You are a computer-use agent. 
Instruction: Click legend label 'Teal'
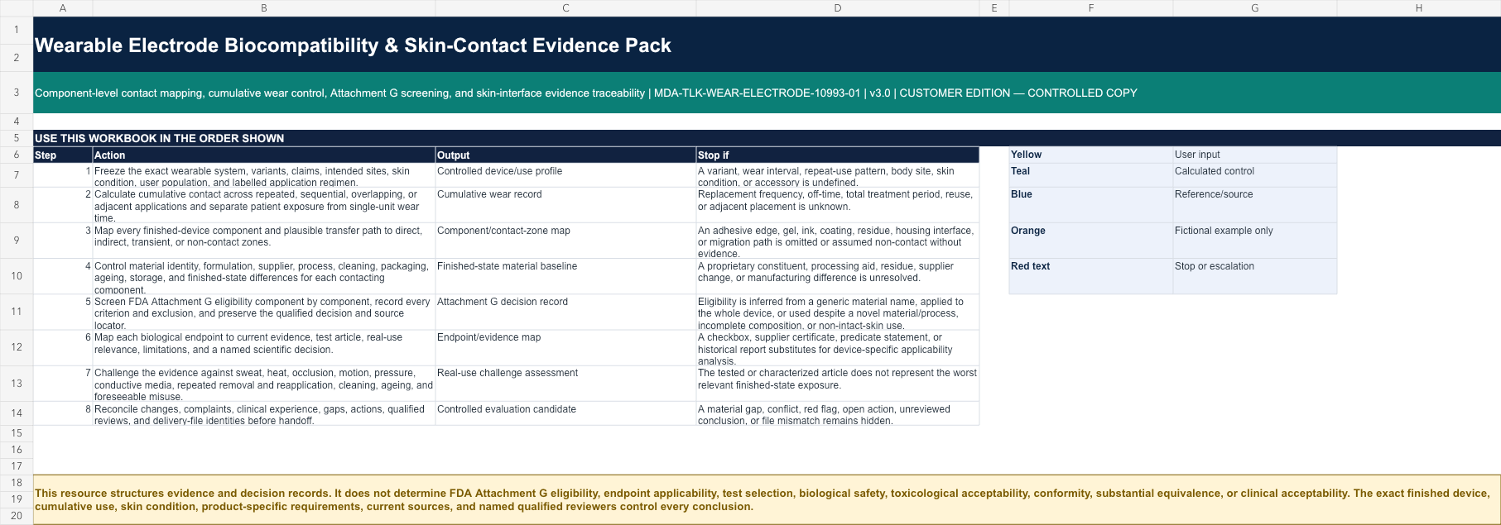(1091, 175)
